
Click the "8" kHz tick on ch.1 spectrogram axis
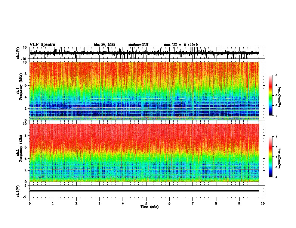(x=26, y=74)
